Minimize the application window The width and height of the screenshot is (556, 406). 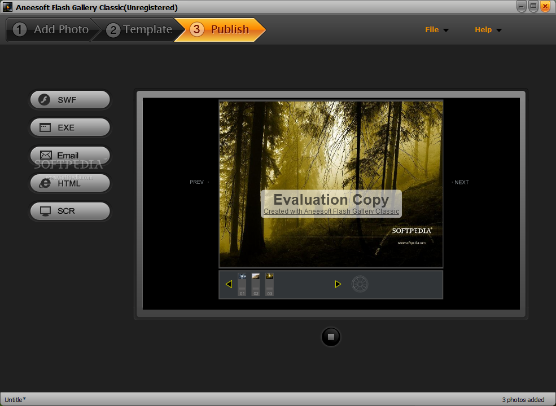(521, 6)
